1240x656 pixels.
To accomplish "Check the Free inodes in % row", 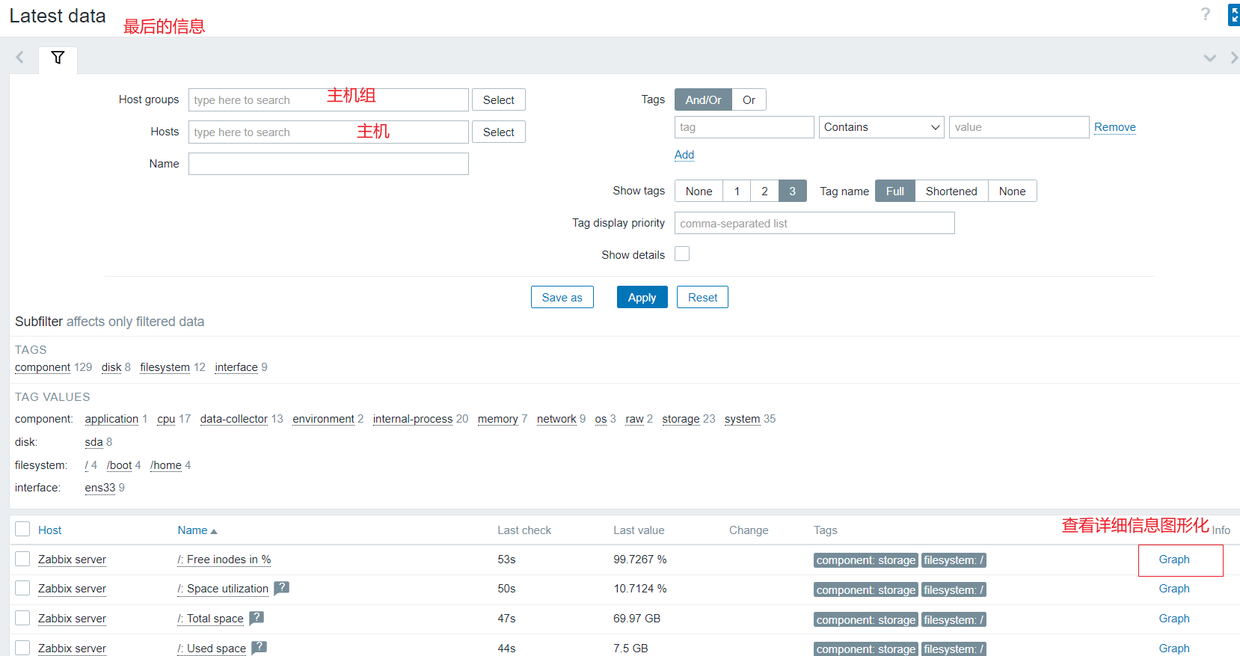I will point(22,559).
